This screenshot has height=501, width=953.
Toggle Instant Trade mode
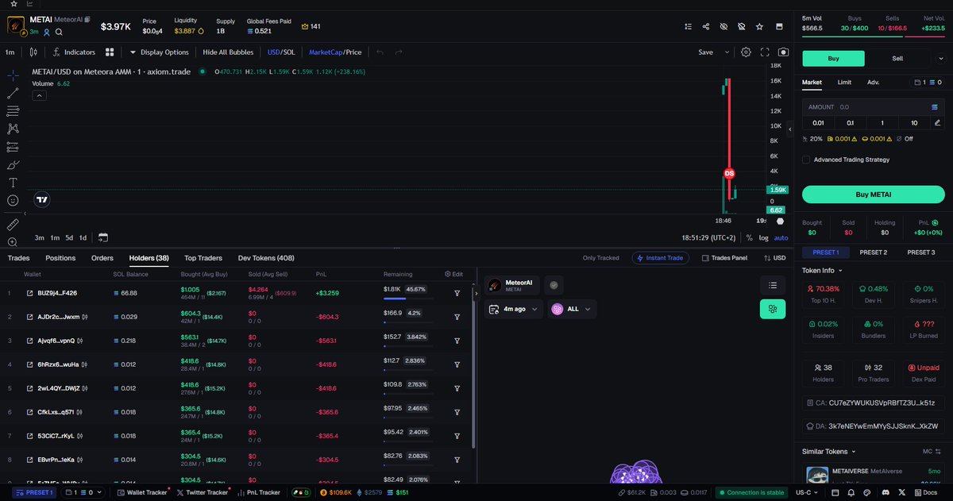pyautogui.click(x=661, y=258)
